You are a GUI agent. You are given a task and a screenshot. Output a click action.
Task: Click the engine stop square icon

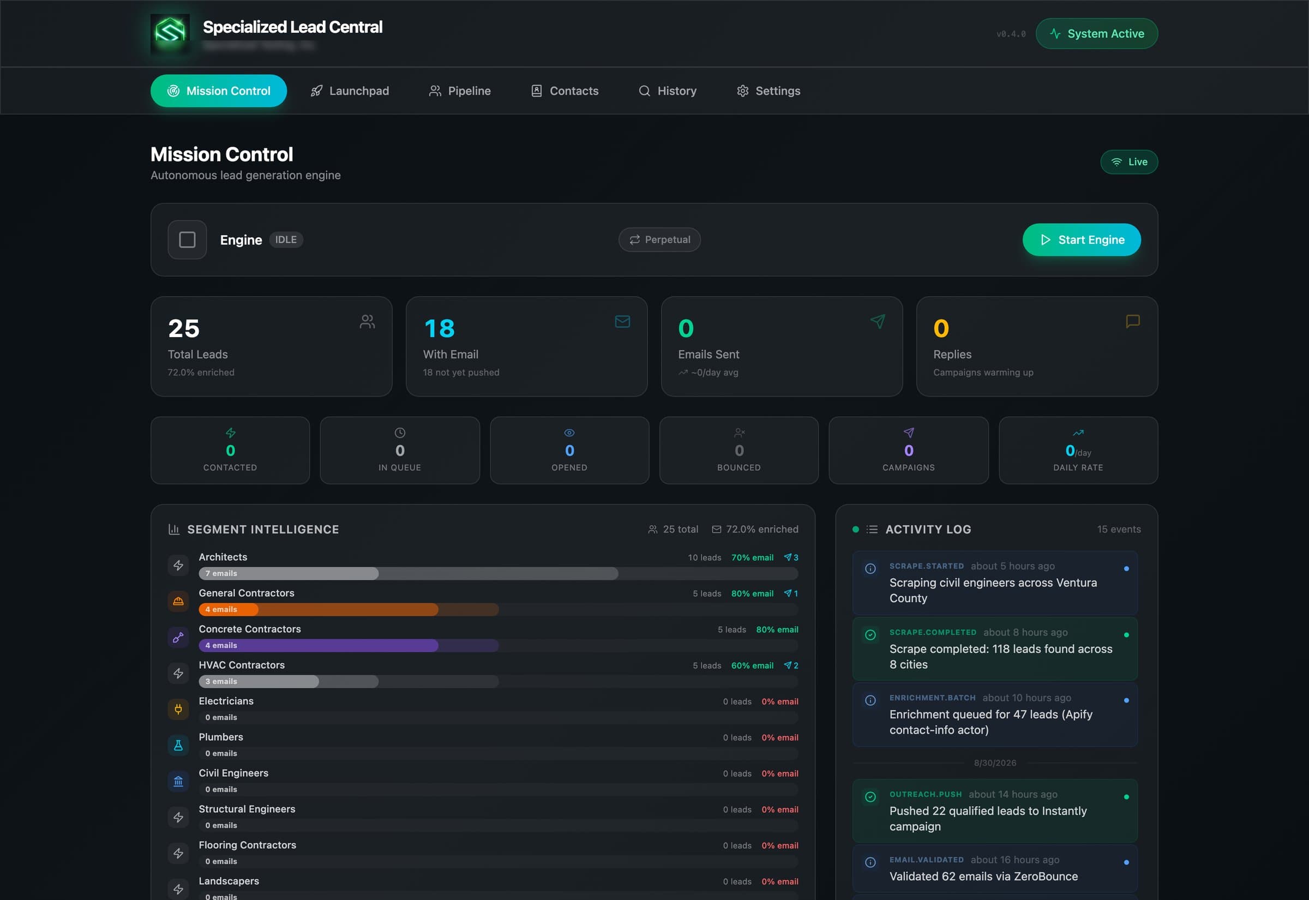(187, 239)
